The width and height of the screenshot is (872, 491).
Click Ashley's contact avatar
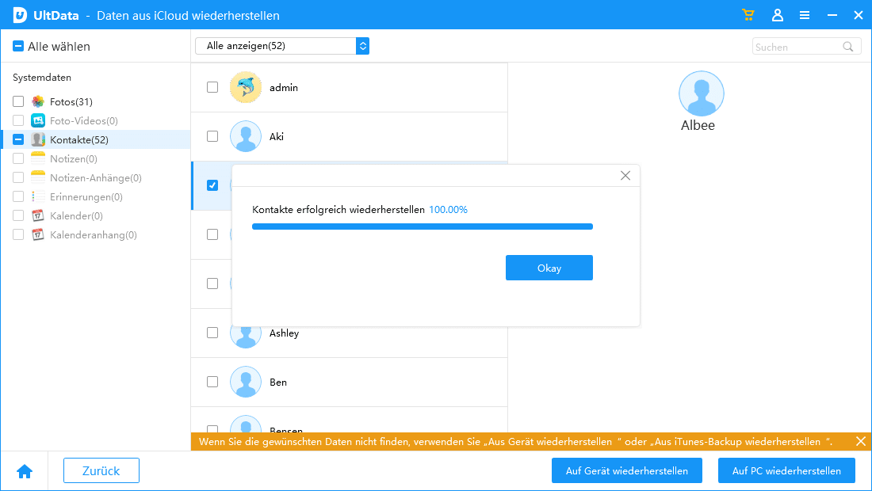[246, 337]
